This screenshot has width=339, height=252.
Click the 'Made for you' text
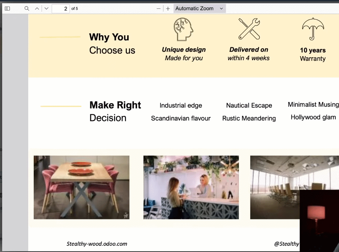[184, 58]
